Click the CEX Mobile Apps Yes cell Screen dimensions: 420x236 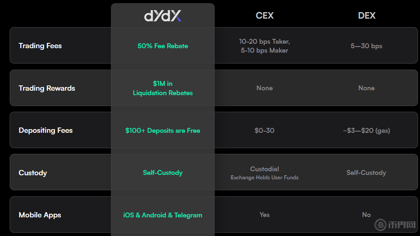coord(264,215)
